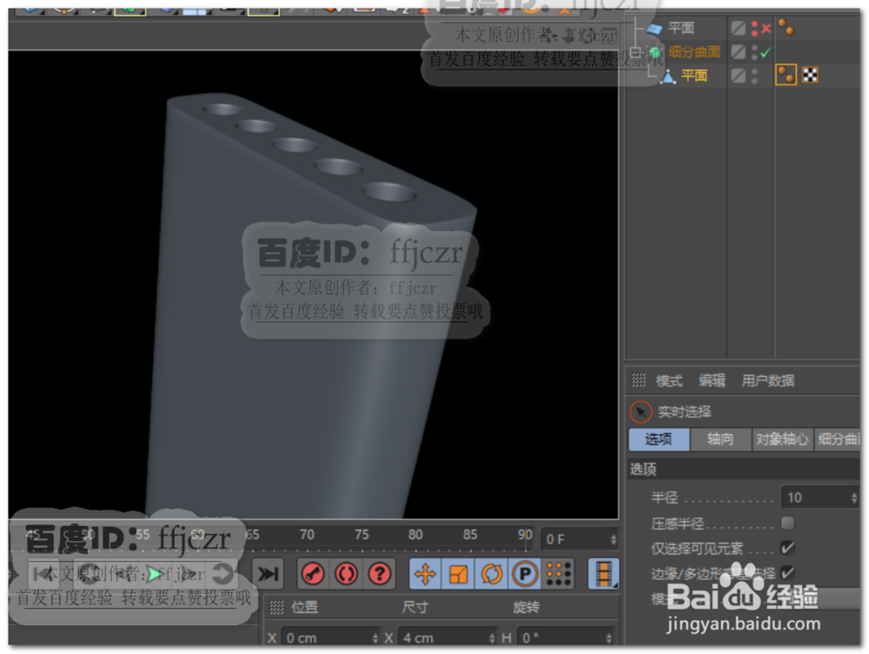
Task: Toggle the autokeying button
Action: [347, 574]
